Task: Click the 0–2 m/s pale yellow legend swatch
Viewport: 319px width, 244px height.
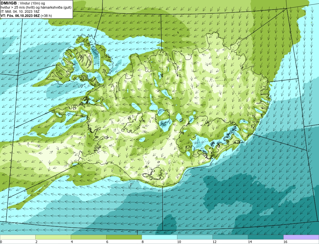Action: tap(18, 237)
